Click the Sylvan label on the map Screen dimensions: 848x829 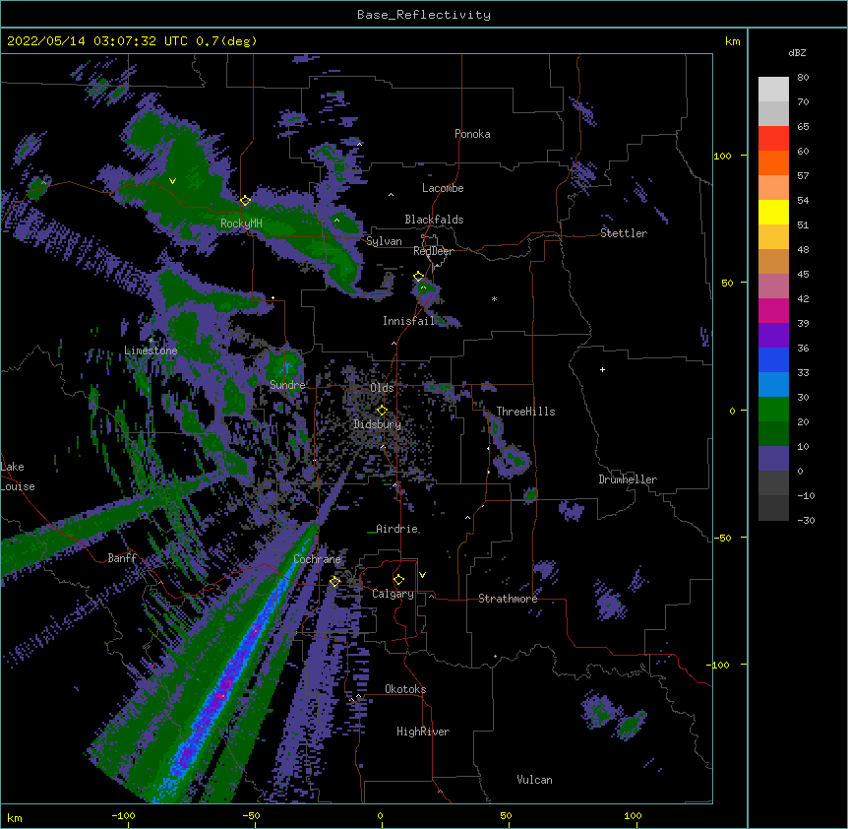[384, 241]
